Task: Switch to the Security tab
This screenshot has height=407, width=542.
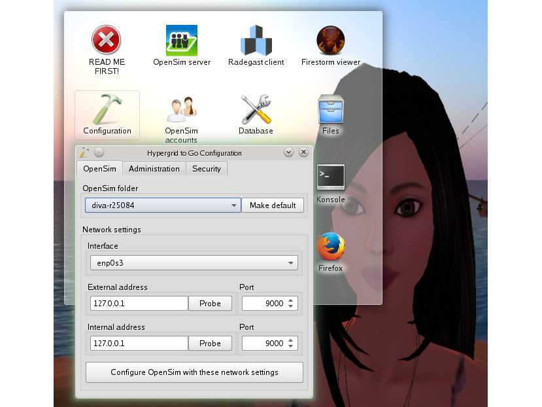Action: coord(207,169)
